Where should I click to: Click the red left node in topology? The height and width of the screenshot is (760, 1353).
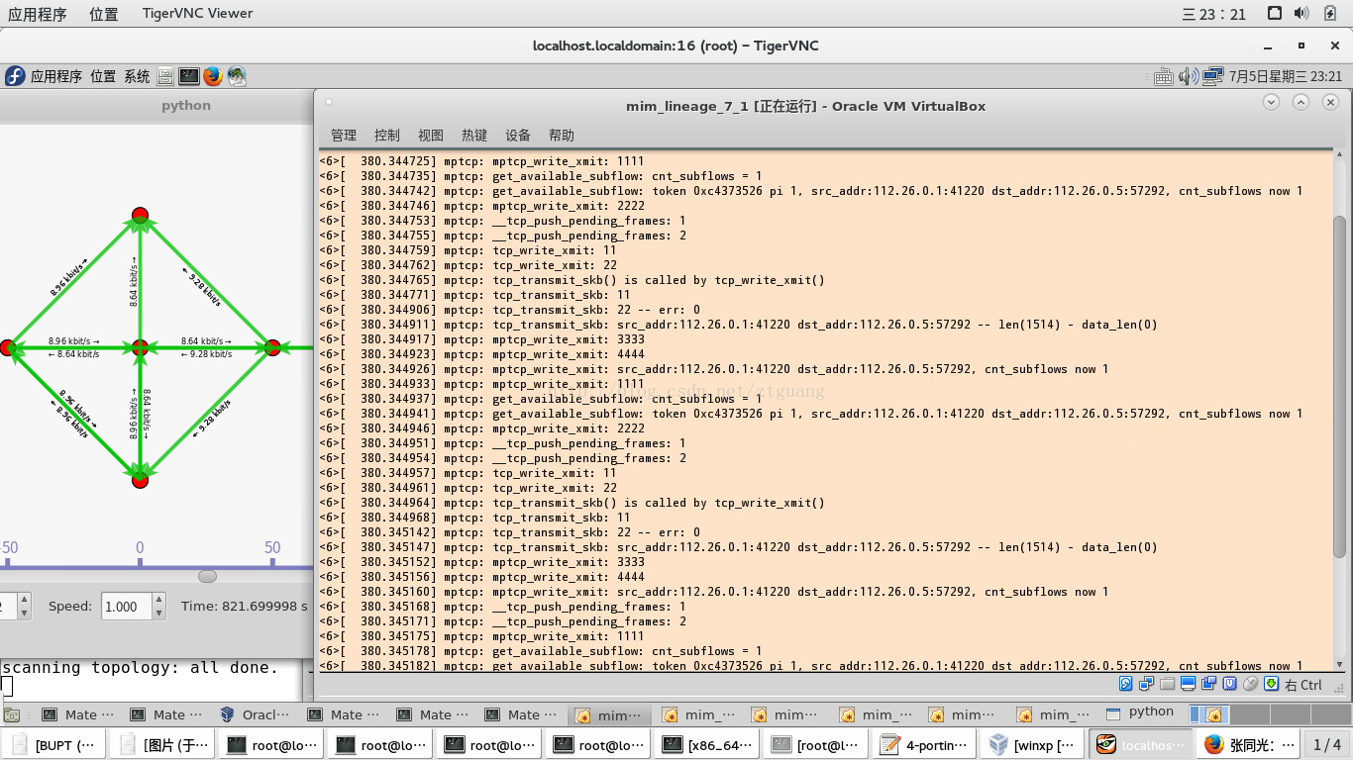(x=7, y=347)
